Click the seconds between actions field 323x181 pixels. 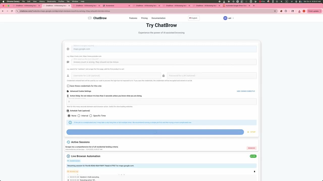[161, 102]
